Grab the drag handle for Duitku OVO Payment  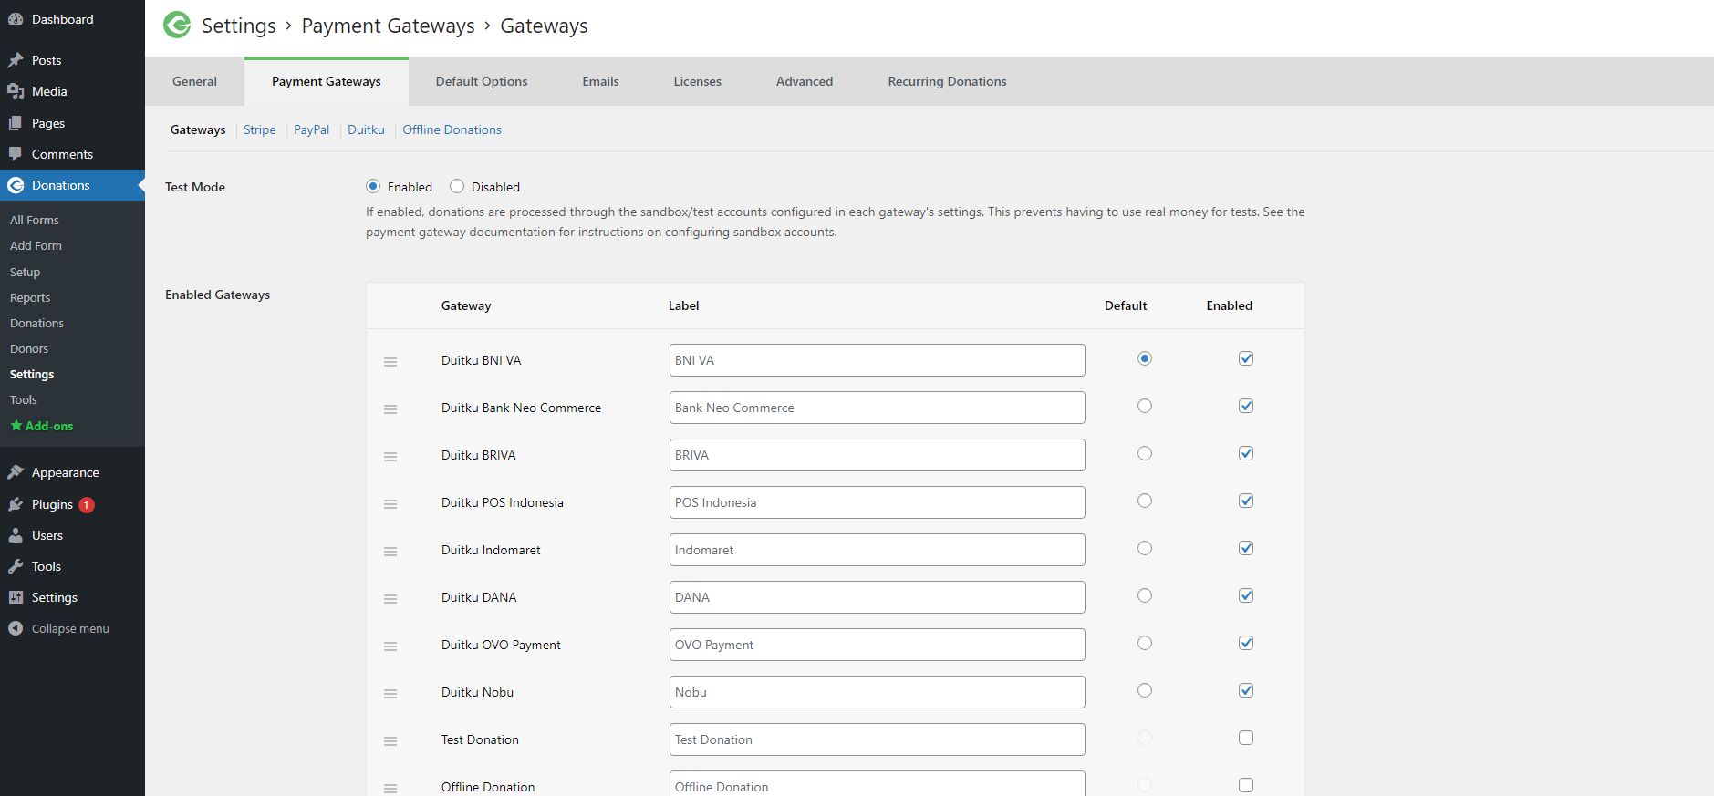pyautogui.click(x=390, y=646)
